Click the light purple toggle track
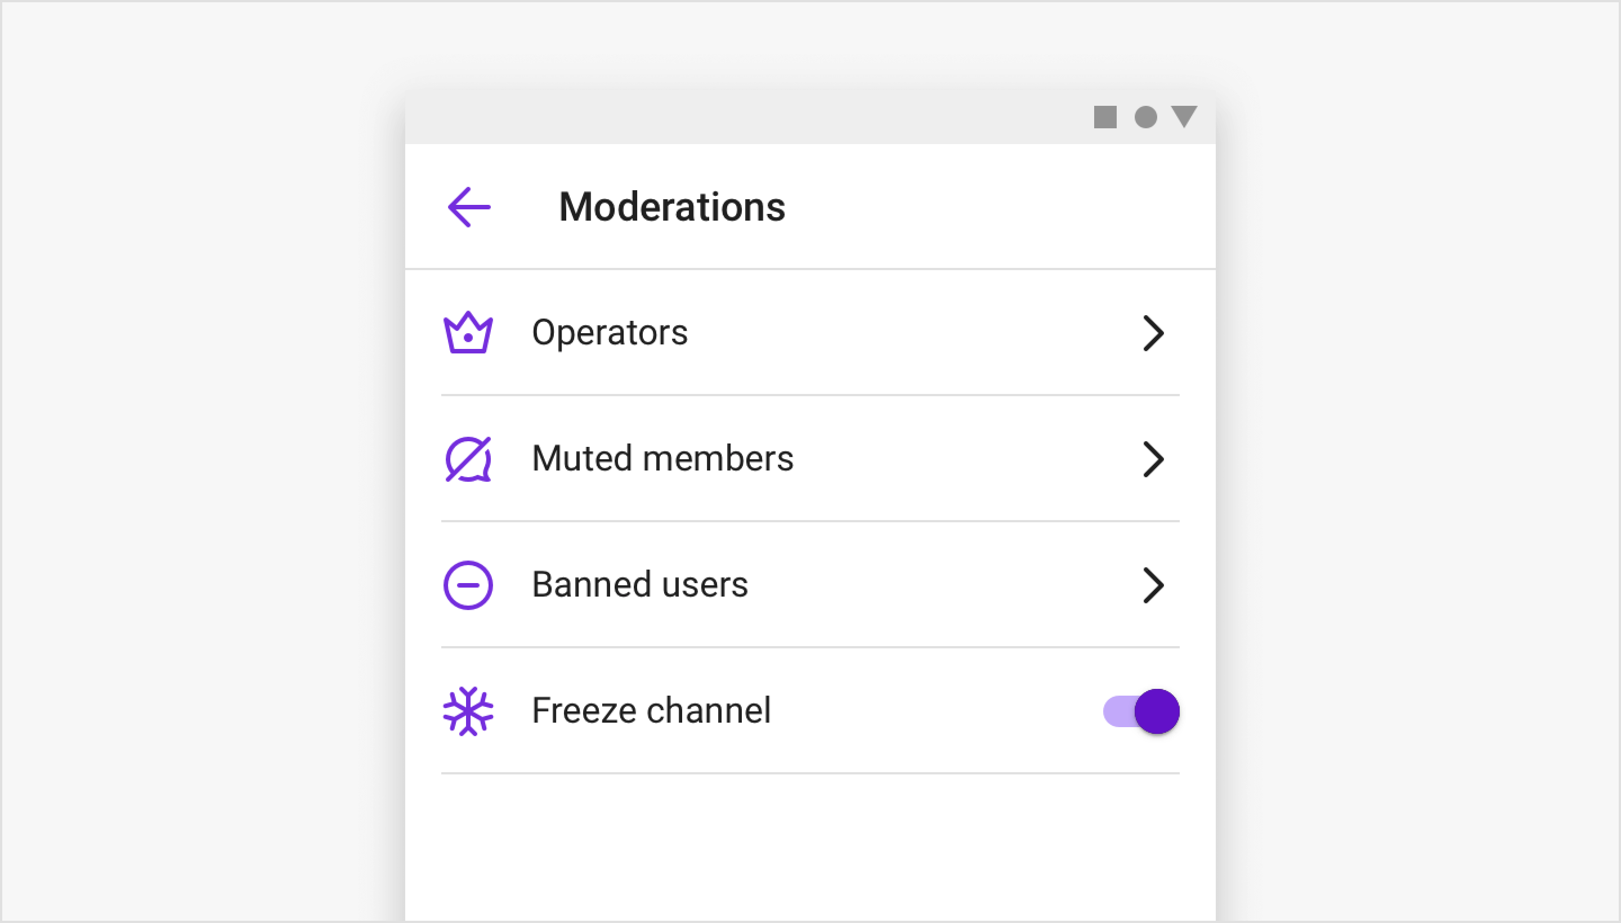Viewport: 1621px width, 923px height. pos(1119,711)
